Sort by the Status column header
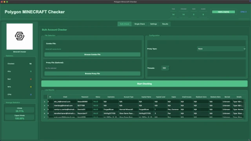 click(98, 97)
